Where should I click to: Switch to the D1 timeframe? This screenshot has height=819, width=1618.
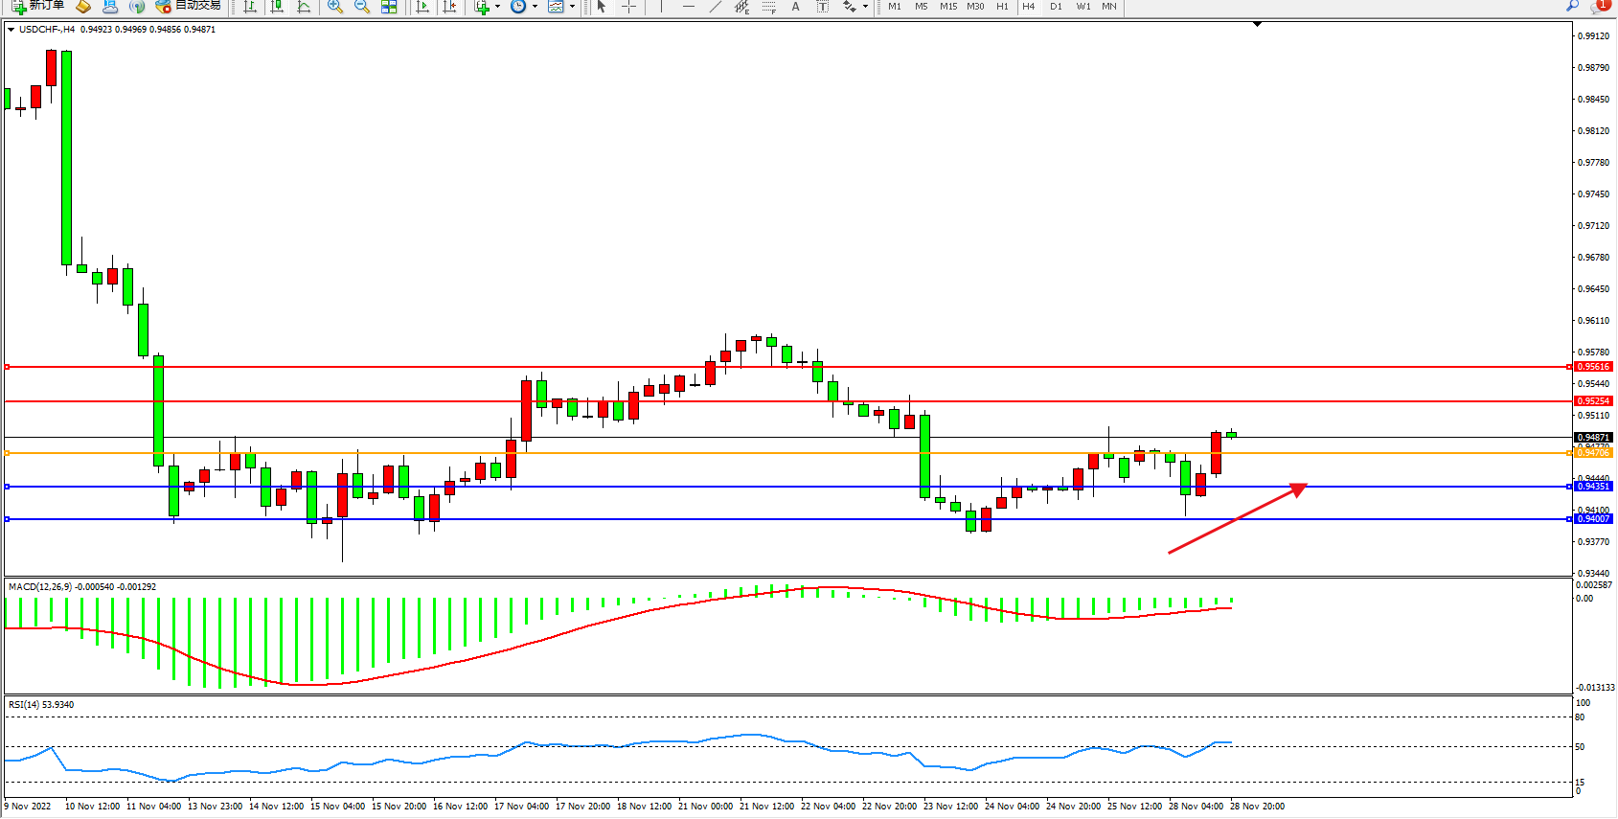pyautogui.click(x=1056, y=7)
